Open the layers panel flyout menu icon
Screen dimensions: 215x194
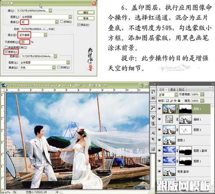click(x=212, y=90)
